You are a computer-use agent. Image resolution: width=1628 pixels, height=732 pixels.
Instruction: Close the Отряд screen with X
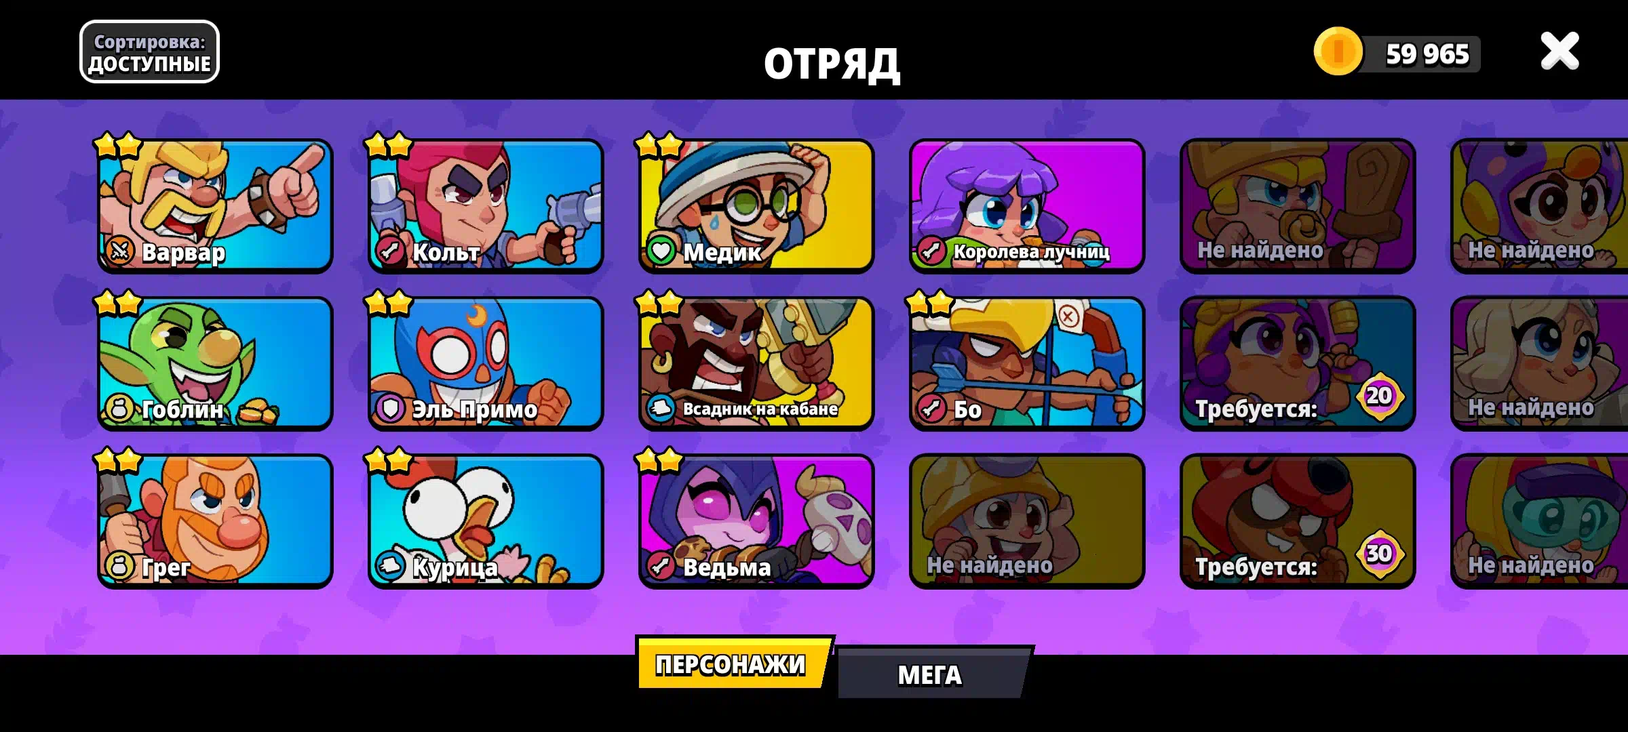(x=1559, y=52)
